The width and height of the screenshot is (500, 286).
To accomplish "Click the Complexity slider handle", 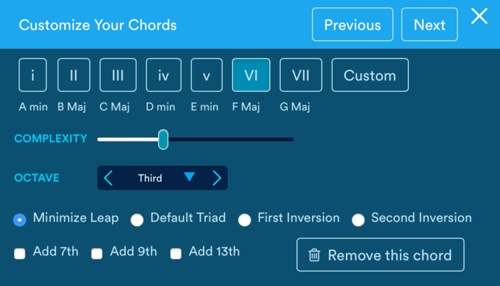I will (x=163, y=139).
